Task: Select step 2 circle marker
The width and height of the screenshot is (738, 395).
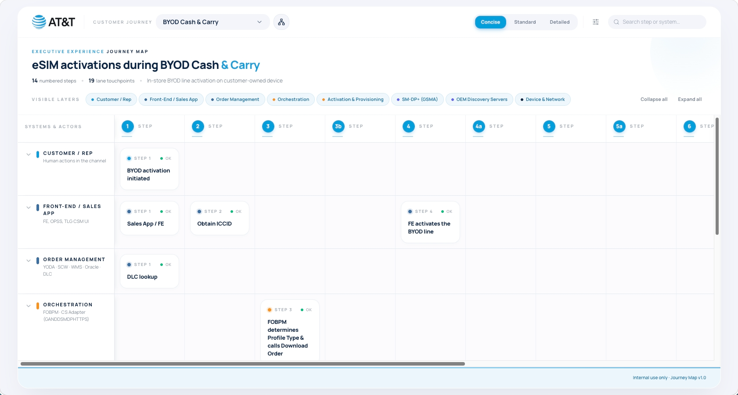Action: coord(198,126)
